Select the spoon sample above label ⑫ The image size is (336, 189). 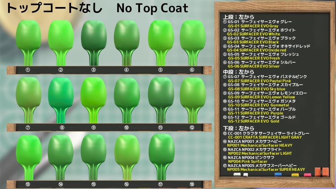[192, 100]
